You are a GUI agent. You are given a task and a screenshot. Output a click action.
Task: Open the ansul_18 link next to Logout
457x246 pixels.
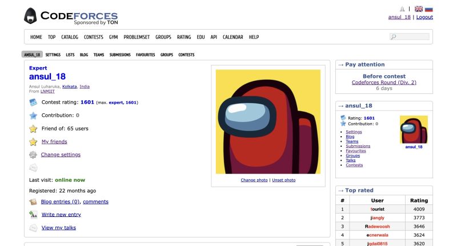(399, 17)
